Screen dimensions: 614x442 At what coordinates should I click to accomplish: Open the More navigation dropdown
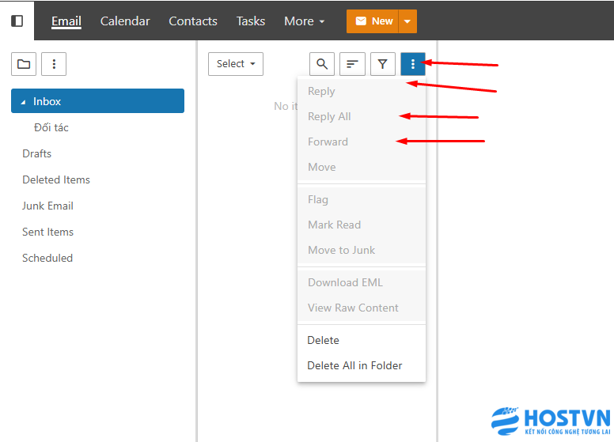pos(305,21)
